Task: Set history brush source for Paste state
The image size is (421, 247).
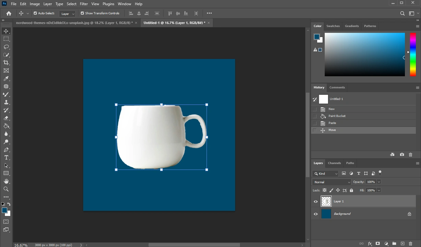Action: coord(315,123)
